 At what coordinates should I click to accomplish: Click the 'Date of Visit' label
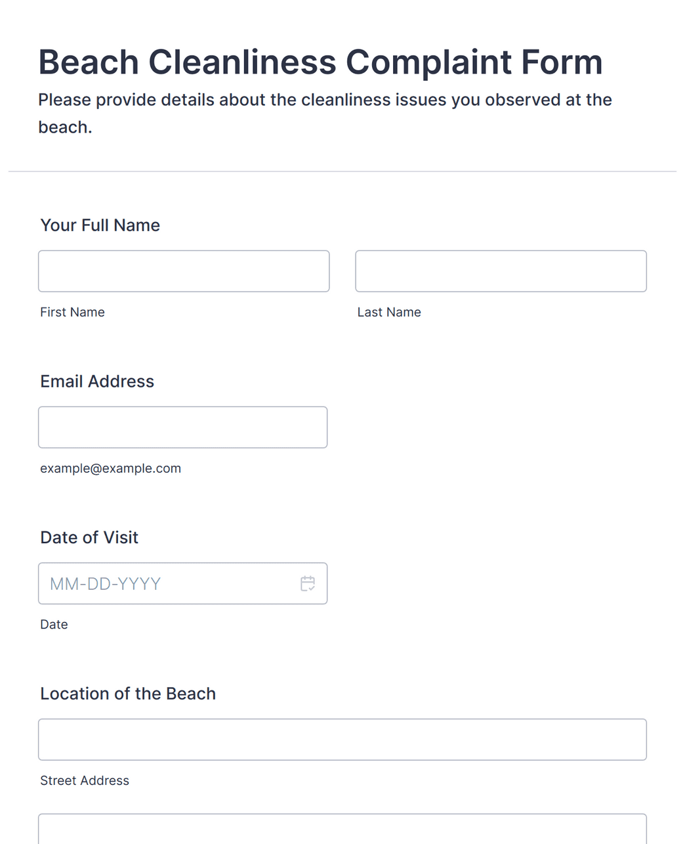[x=89, y=538]
